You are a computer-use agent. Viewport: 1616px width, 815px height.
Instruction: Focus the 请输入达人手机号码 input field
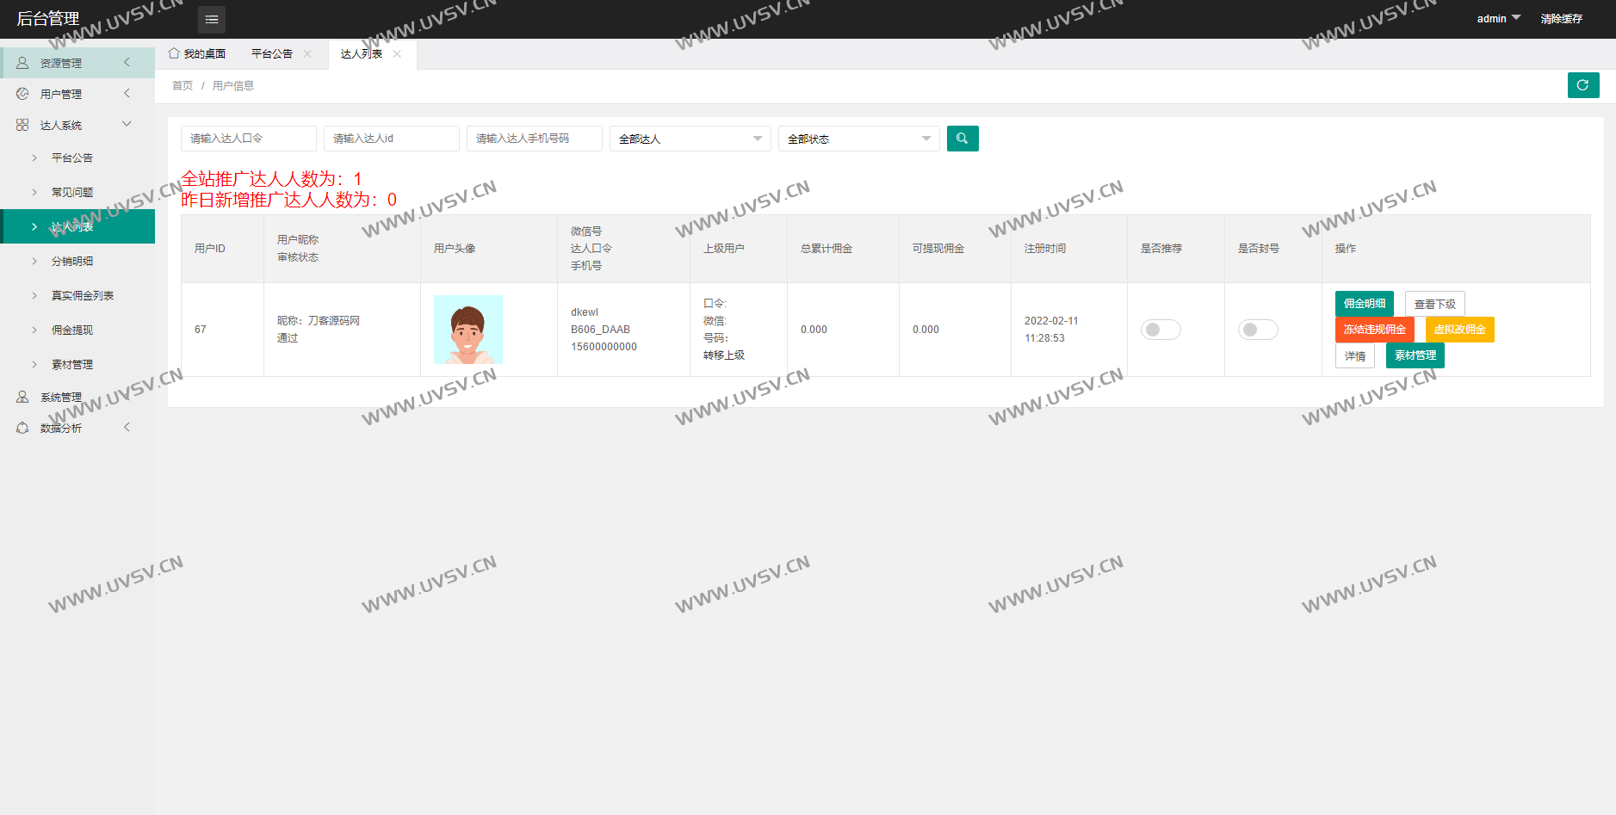pos(535,139)
